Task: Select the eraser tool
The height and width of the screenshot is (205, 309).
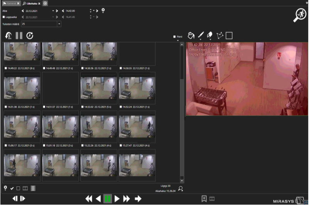Action: (x=210, y=35)
